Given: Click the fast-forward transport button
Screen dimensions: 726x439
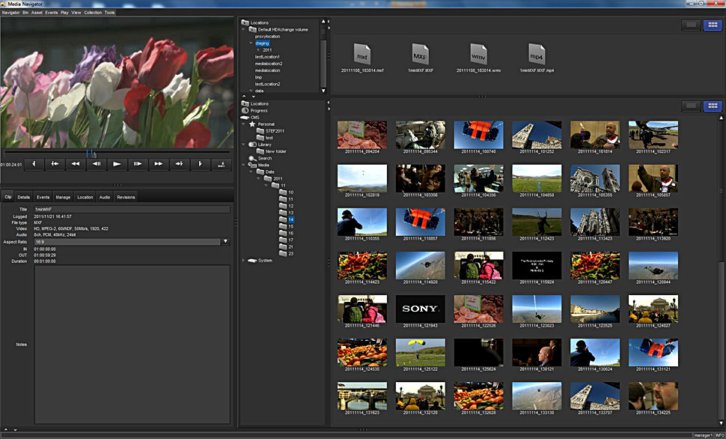Looking at the screenshot, I should 158,163.
